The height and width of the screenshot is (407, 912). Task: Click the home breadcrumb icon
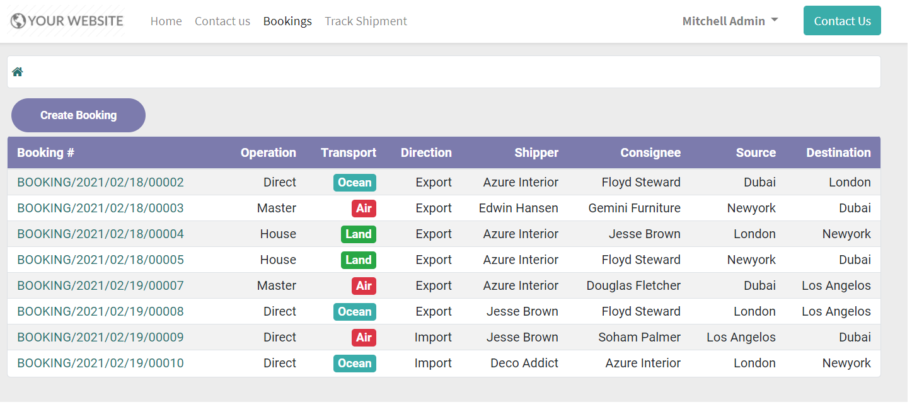pos(18,72)
